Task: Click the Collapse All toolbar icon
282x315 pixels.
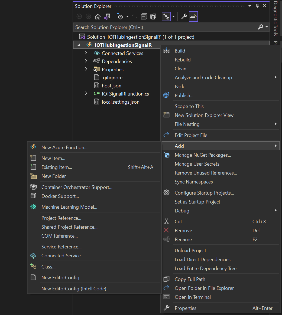Action: (x=144, y=17)
